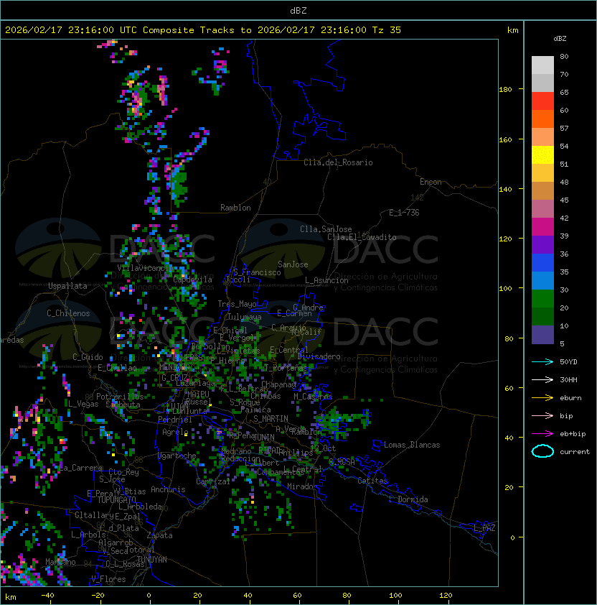Click the 'Villavicencio' place label
This screenshot has width=597, height=605.
(144, 267)
